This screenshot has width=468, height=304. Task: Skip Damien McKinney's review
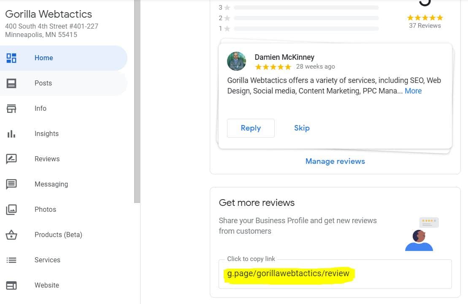[x=302, y=128]
